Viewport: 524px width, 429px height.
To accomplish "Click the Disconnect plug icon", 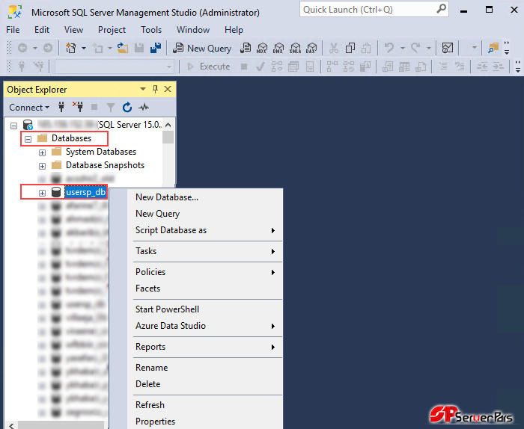I will pyautogui.click(x=78, y=107).
